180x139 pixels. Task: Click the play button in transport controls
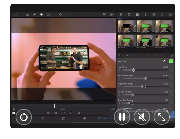pos(64,113)
